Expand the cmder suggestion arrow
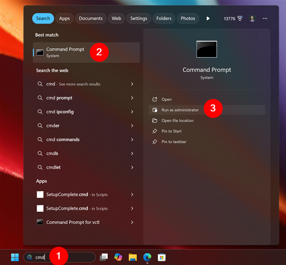 pyautogui.click(x=132, y=126)
